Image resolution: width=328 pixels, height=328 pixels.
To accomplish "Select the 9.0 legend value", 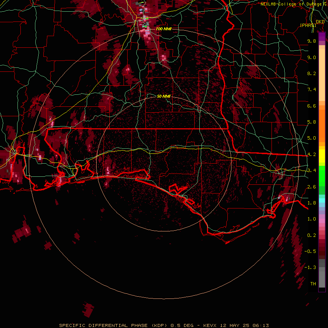I will [x=312, y=57].
